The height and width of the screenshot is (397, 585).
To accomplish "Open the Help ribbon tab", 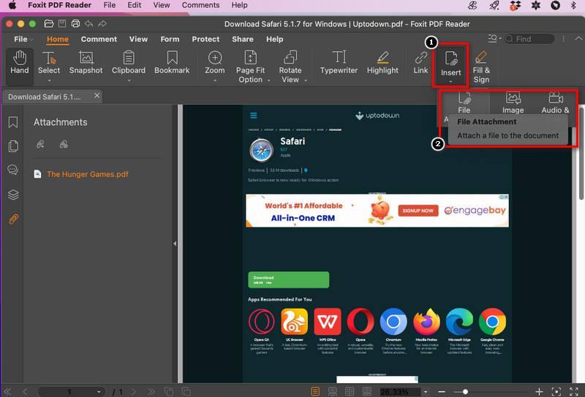I will (x=275, y=39).
